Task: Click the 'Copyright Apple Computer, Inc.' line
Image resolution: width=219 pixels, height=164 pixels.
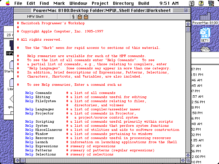Action: pyautogui.click(x=60, y=31)
